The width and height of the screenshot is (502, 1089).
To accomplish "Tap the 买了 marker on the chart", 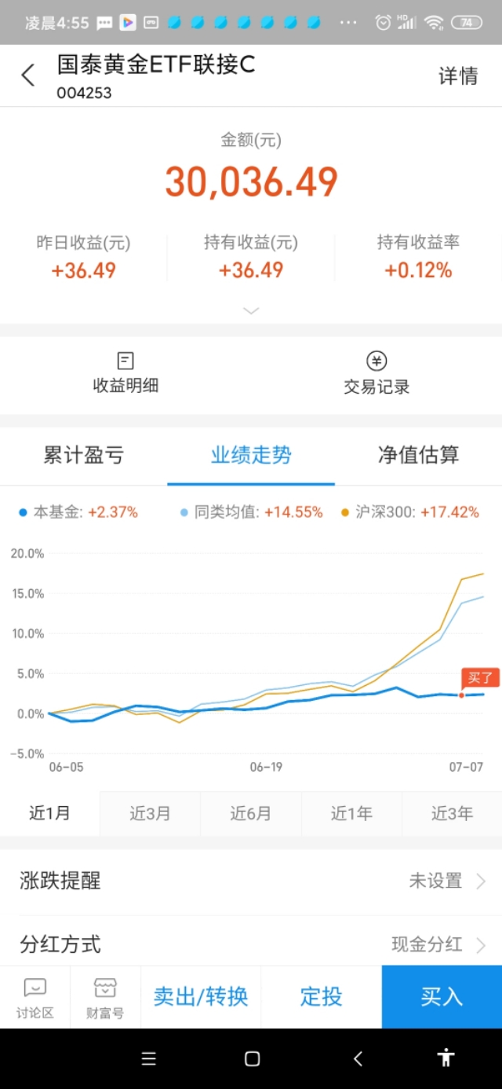I will [480, 677].
